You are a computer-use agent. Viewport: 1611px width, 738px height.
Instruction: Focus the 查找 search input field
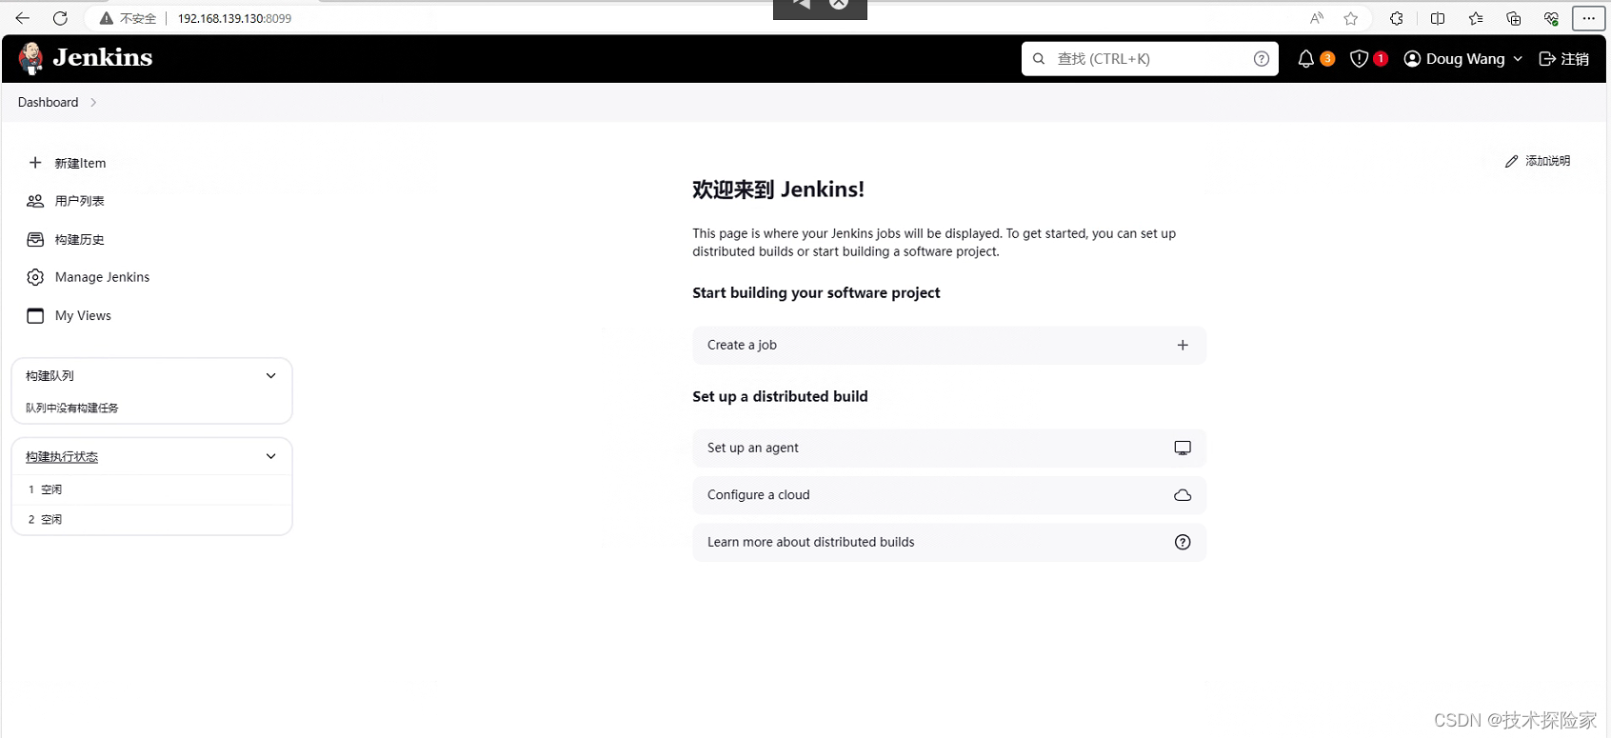[x=1150, y=59]
